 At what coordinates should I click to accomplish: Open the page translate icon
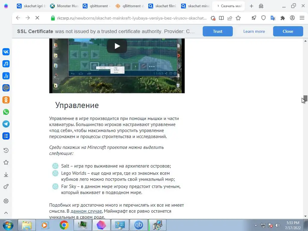(273, 18)
